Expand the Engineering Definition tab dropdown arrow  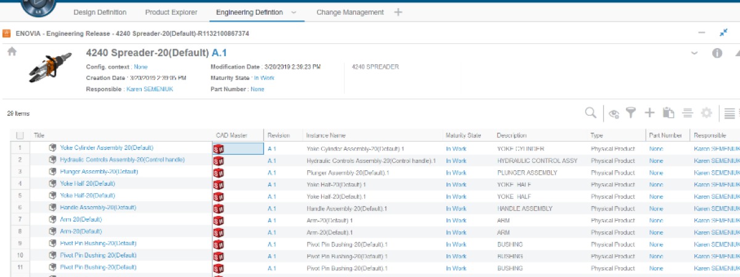coord(294,12)
